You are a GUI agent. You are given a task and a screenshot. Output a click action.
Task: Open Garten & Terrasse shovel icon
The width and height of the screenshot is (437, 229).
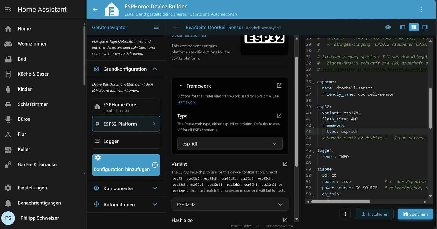tap(8, 165)
